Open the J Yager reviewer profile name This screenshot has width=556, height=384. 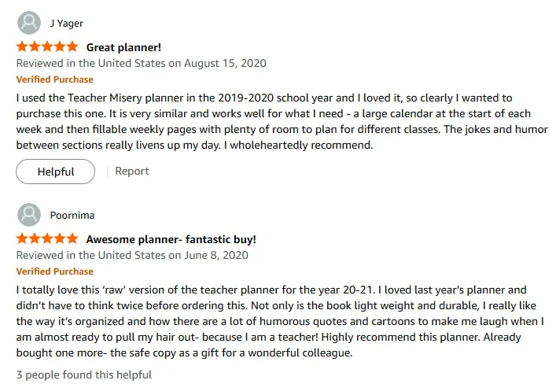[x=66, y=24]
